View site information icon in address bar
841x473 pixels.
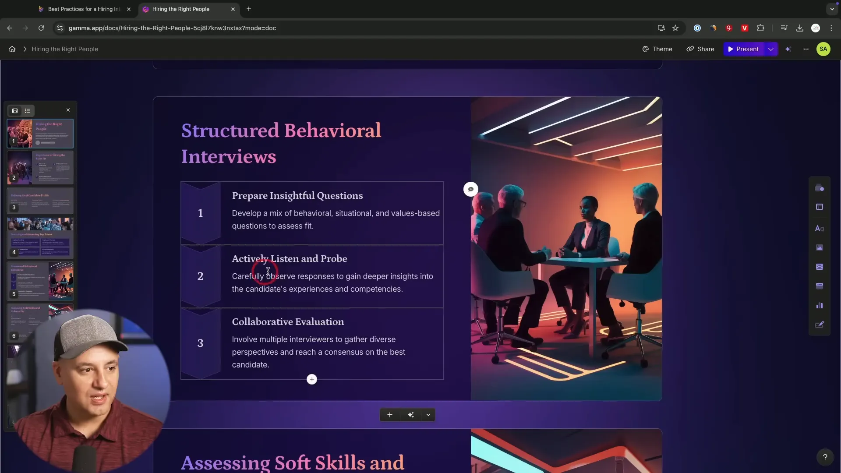[x=60, y=28]
